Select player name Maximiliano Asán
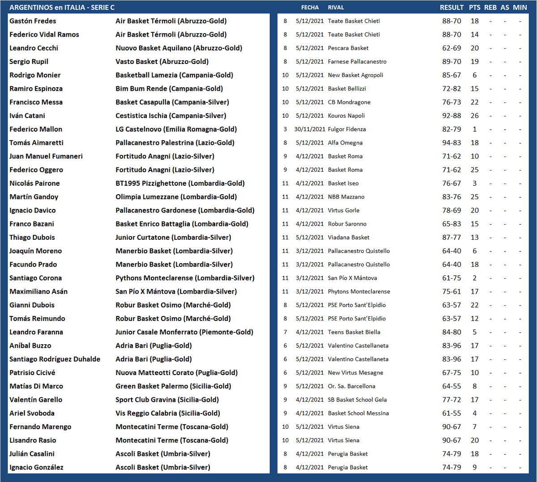 38,291
